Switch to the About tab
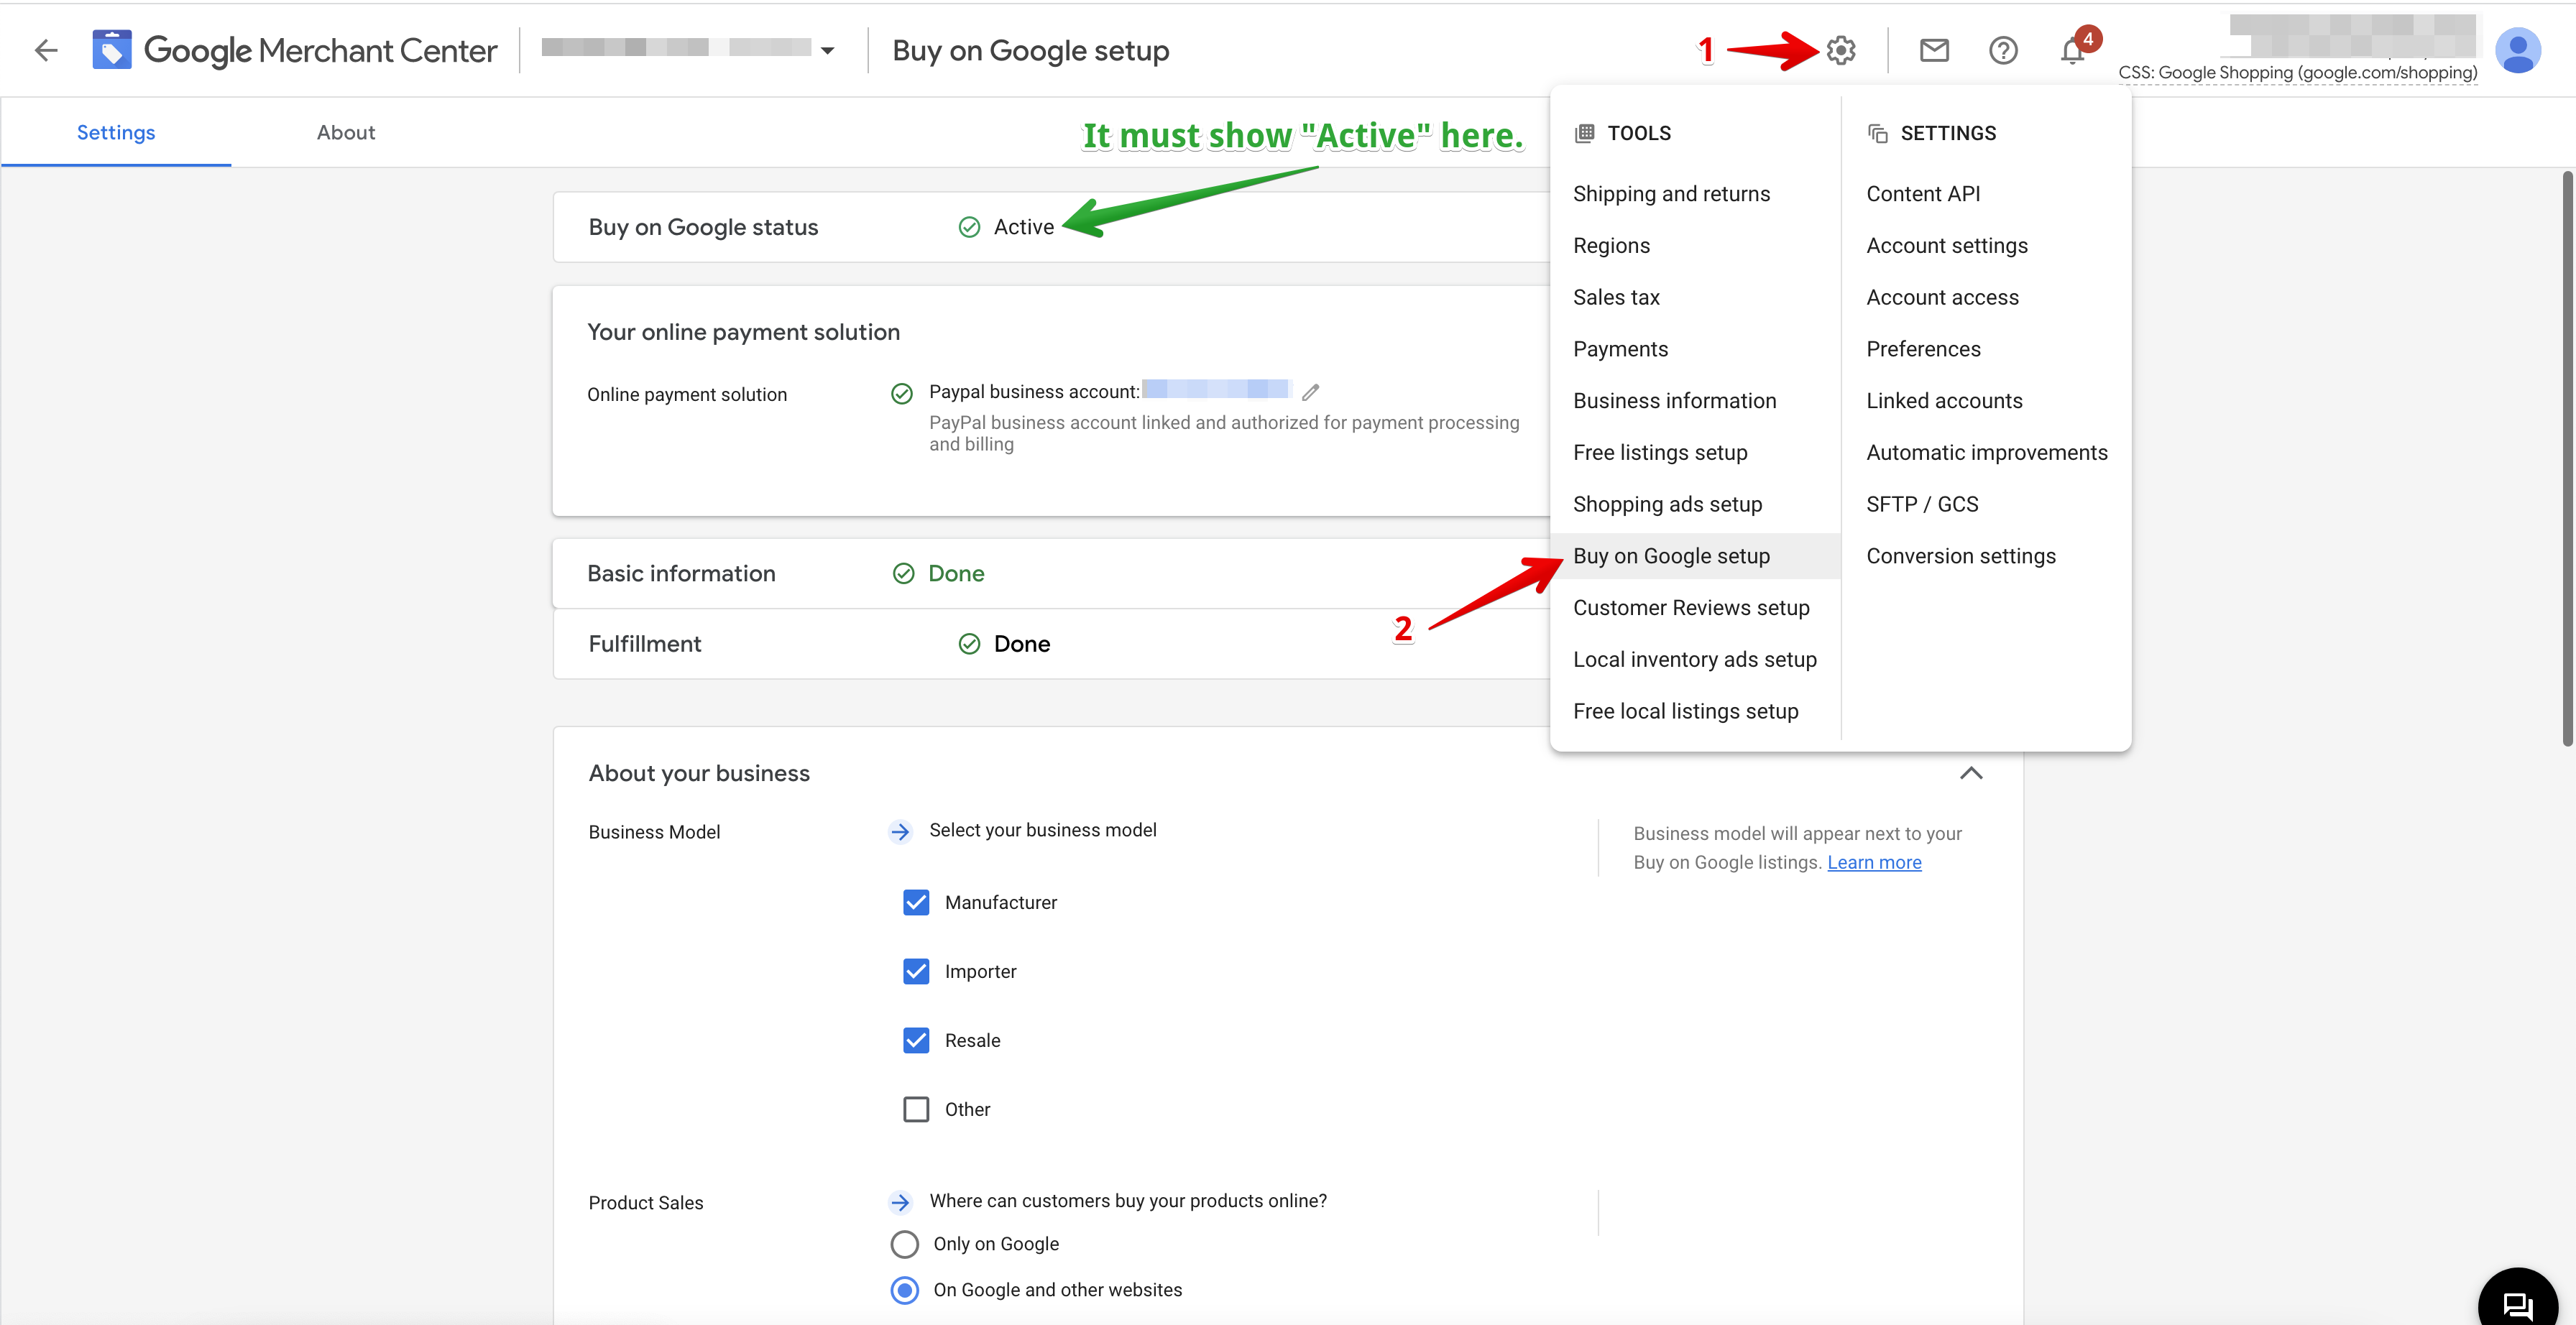 pyautogui.click(x=346, y=132)
